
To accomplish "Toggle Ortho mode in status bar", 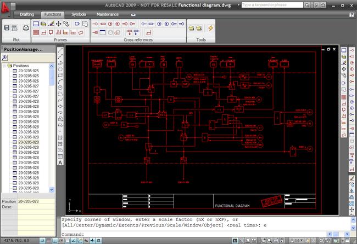I will 54,240.
